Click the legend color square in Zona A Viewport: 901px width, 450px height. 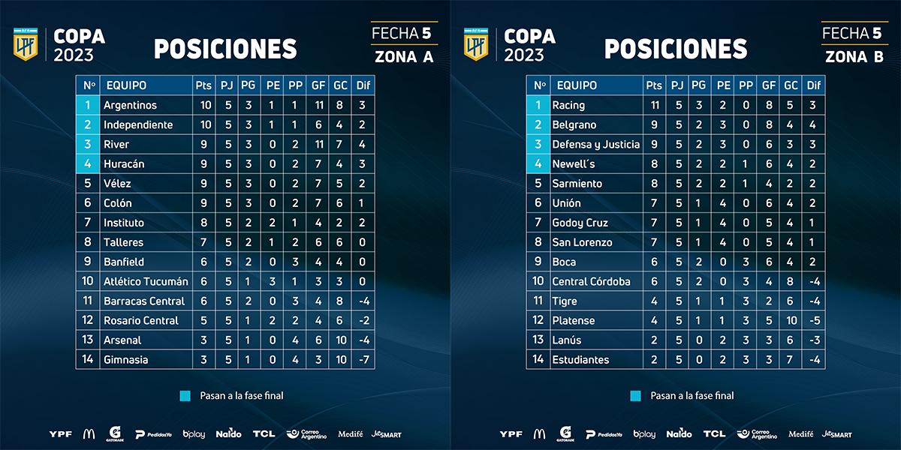pos(185,395)
